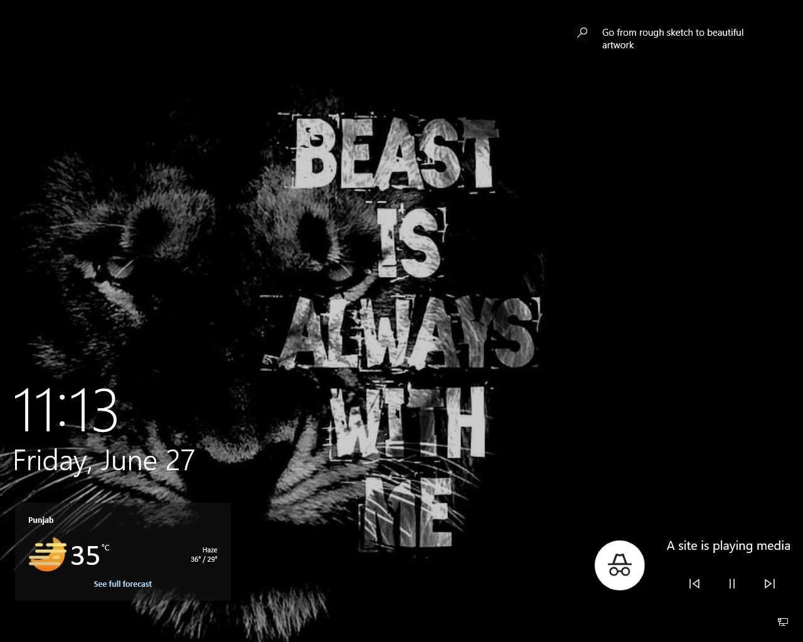Screen dimensions: 803x642
Task: Skip to previous media track
Action: [x=694, y=584]
